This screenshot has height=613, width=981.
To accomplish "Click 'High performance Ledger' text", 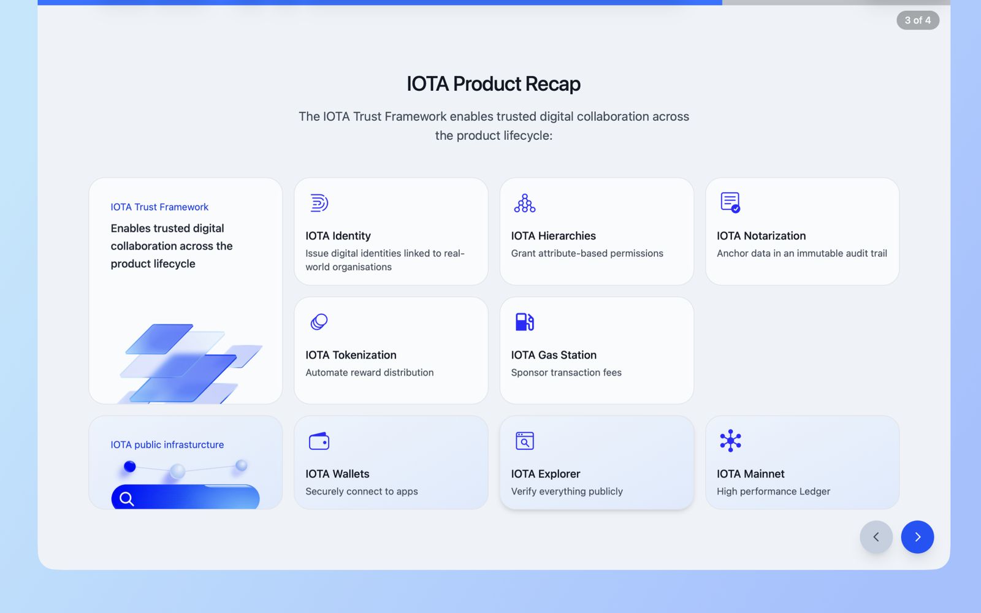I will pyautogui.click(x=773, y=492).
